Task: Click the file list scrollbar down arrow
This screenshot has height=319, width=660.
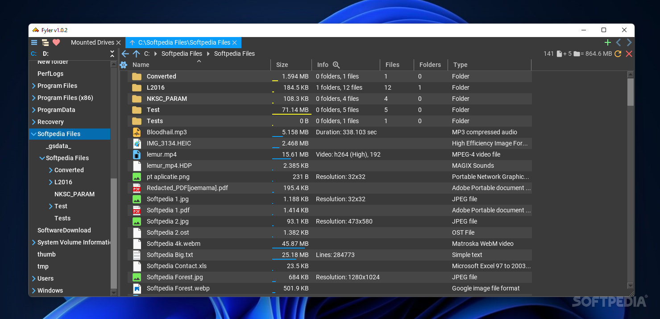Action: click(631, 286)
